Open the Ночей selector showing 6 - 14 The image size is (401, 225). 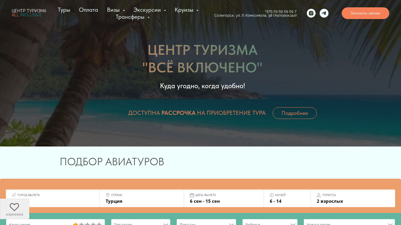(x=287, y=198)
